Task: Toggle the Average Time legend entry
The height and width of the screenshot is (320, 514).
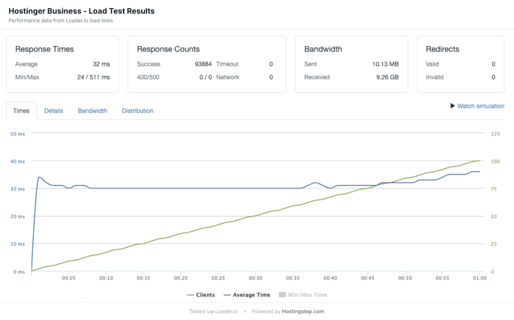Action: click(x=247, y=295)
